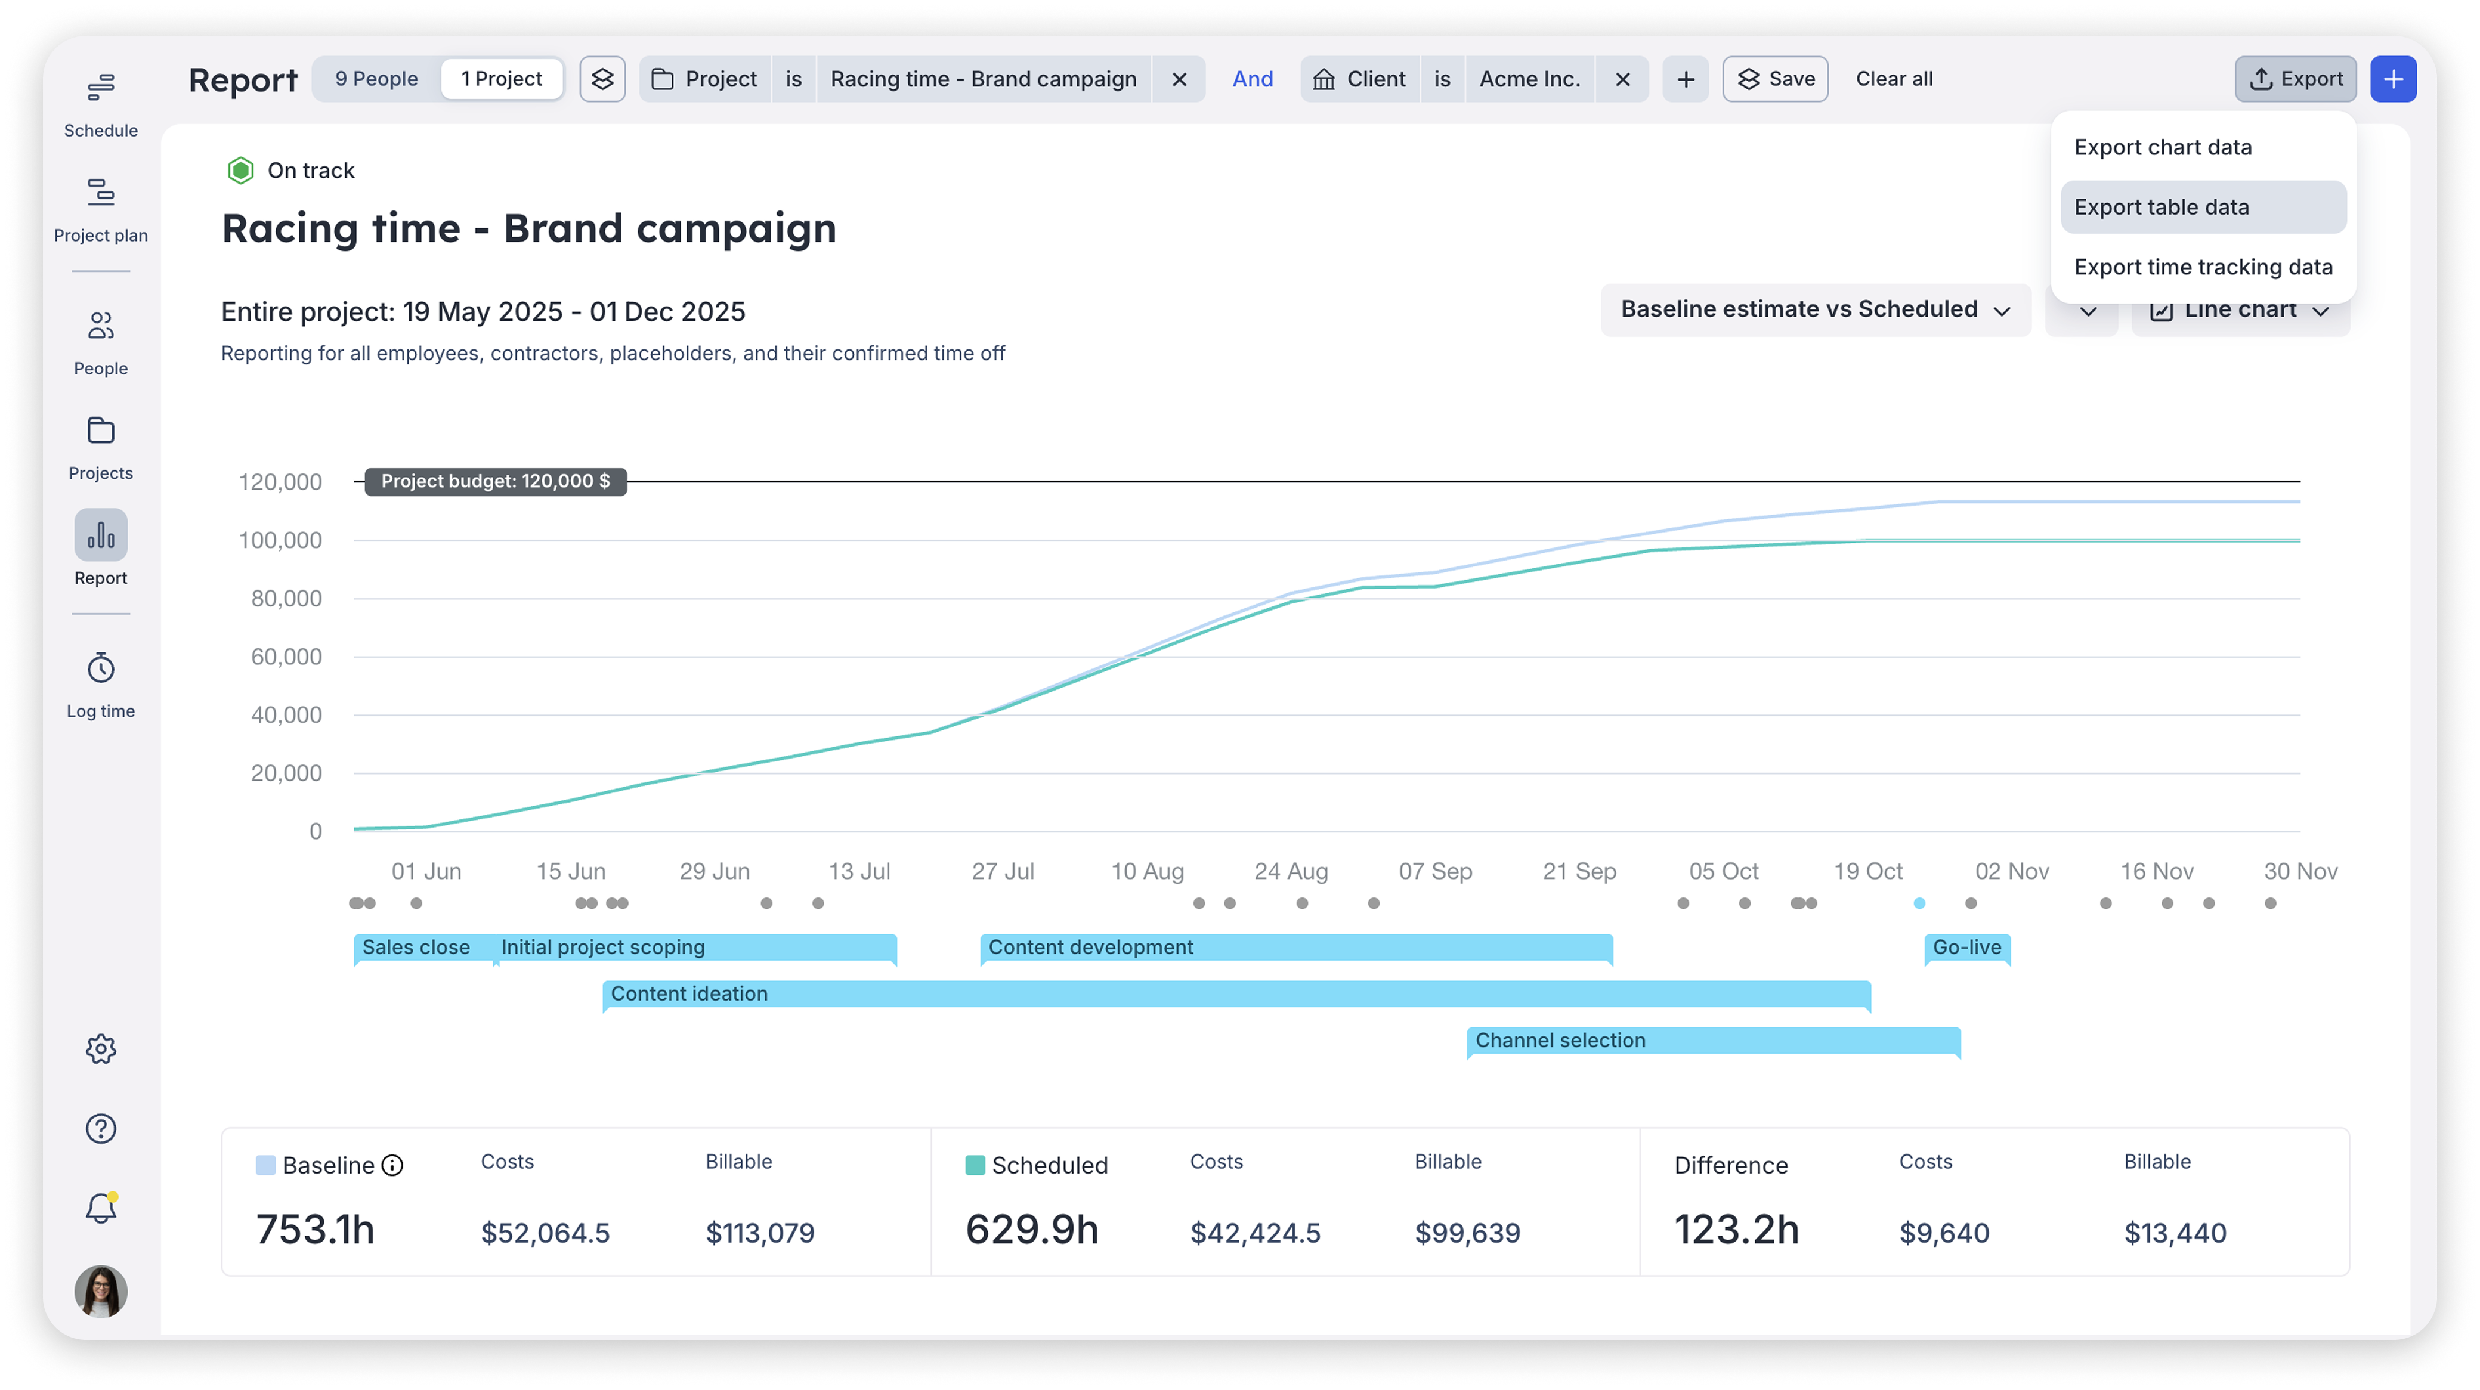Switch to the 9 People toggle
This screenshot has height=1390, width=2480.
[376, 79]
